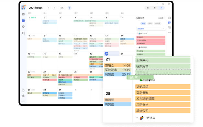This screenshot has height=127, width=203.
Task: Select August 3 in the calendar
Action: [x=60, y=17]
